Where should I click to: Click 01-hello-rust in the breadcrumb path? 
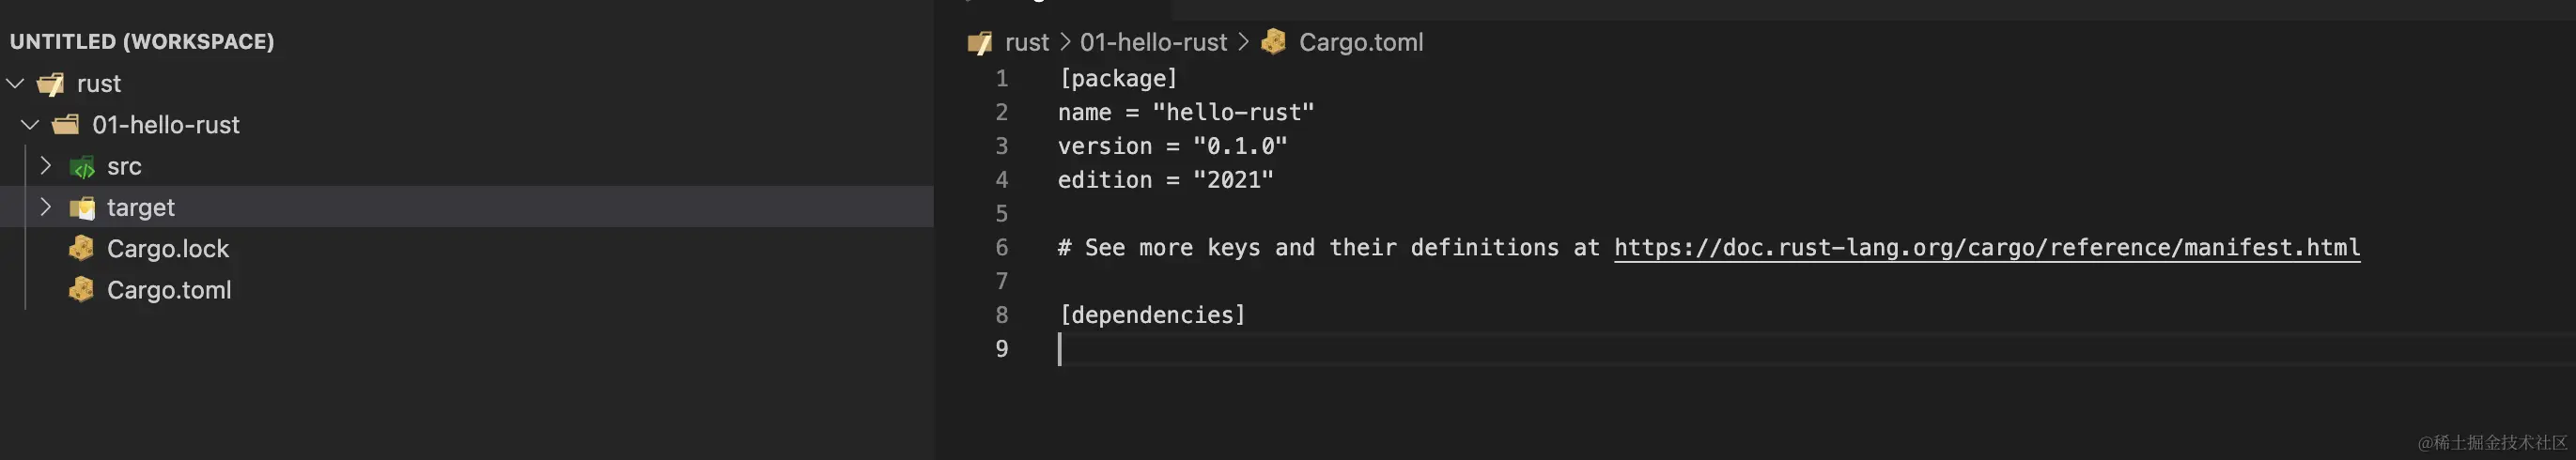click(1152, 42)
